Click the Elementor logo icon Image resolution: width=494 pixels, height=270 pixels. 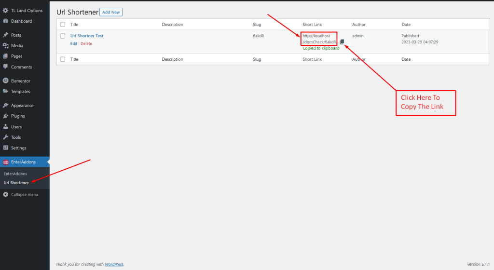tap(5, 81)
